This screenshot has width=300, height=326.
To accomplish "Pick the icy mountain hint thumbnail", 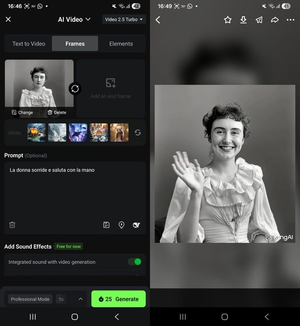I will pyautogui.click(x=57, y=133).
